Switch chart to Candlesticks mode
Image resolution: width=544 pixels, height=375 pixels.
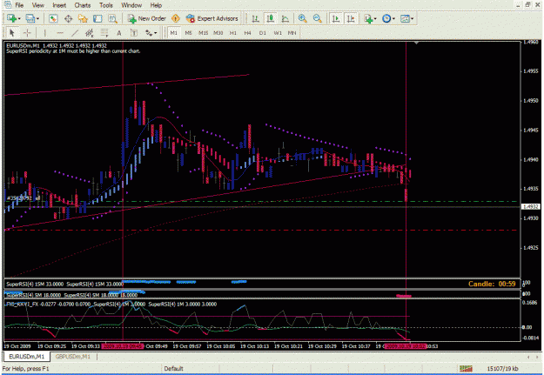pos(271,18)
